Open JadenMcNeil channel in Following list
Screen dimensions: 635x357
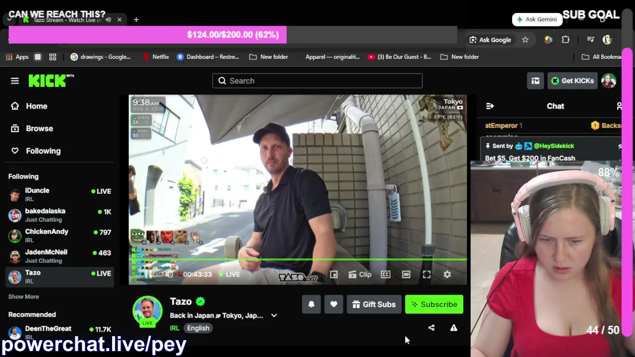click(x=60, y=256)
